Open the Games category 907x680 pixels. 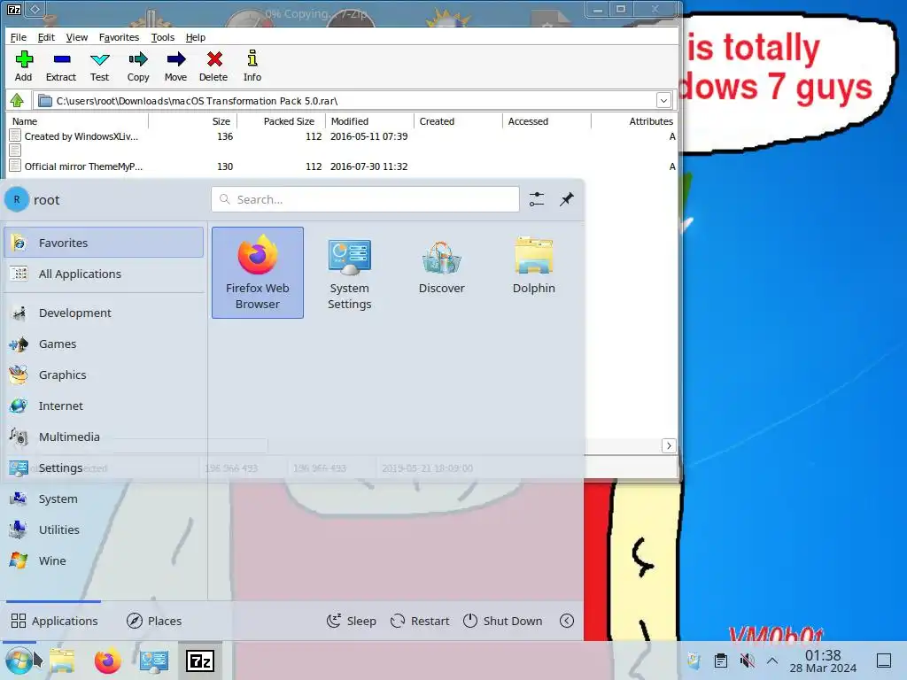[x=105, y=344]
